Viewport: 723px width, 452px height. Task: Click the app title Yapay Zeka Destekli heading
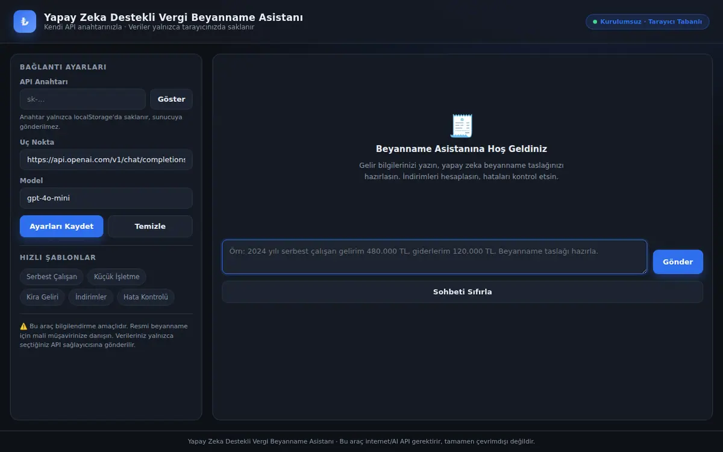click(x=174, y=17)
